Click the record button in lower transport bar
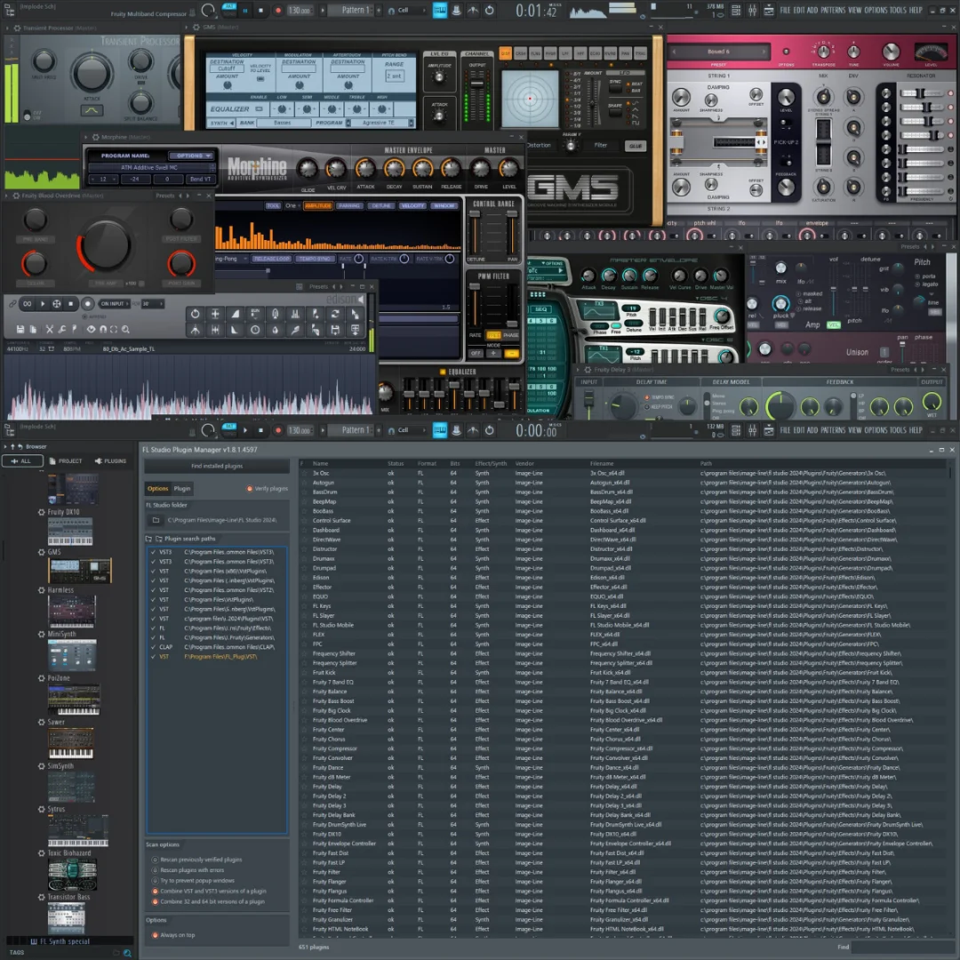Screen dimensions: 960x960 277,430
